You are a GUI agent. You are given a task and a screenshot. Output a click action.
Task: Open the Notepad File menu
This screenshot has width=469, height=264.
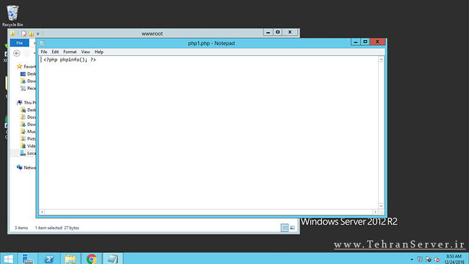click(x=44, y=52)
